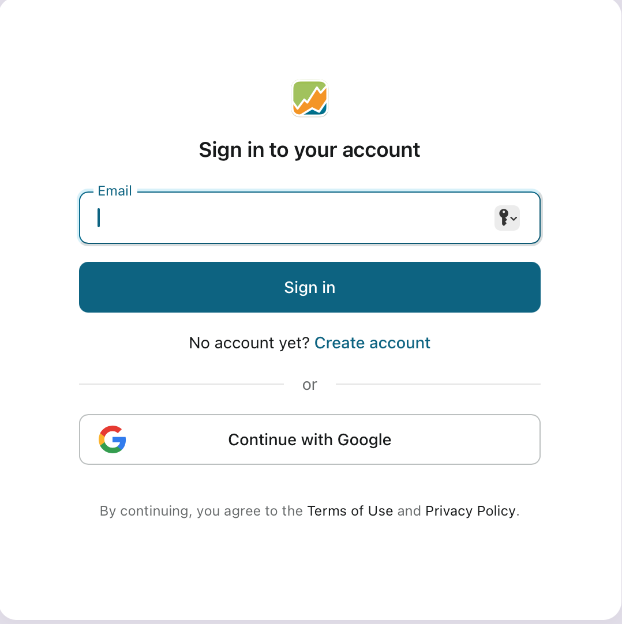Image resolution: width=622 pixels, height=624 pixels.
Task: Click the "or" divider text
Action: click(309, 385)
